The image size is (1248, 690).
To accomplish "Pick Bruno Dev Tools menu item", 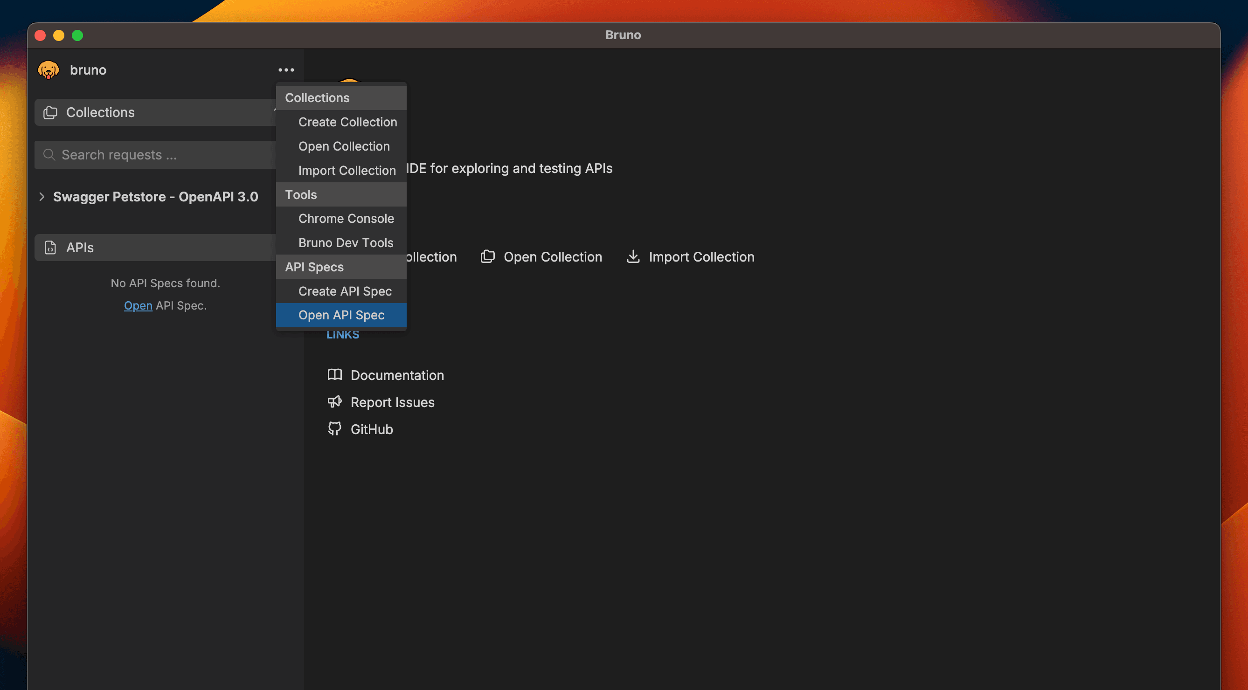I will [346, 242].
